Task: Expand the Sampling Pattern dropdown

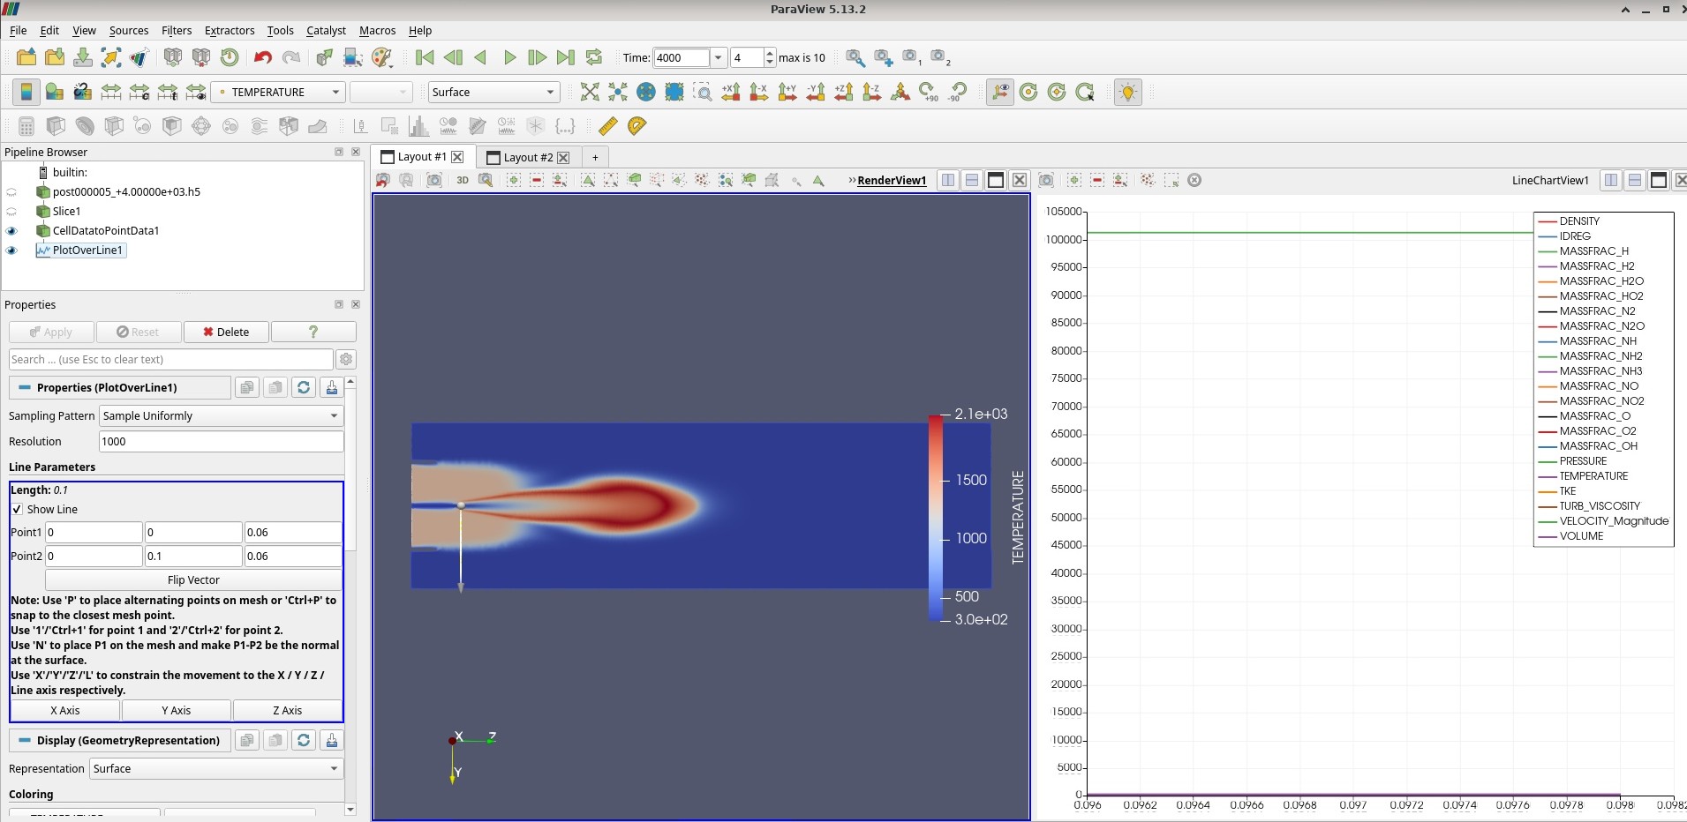Action: click(x=221, y=416)
